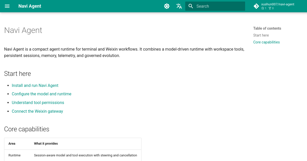Jump to Start here in contents

pos(261,35)
